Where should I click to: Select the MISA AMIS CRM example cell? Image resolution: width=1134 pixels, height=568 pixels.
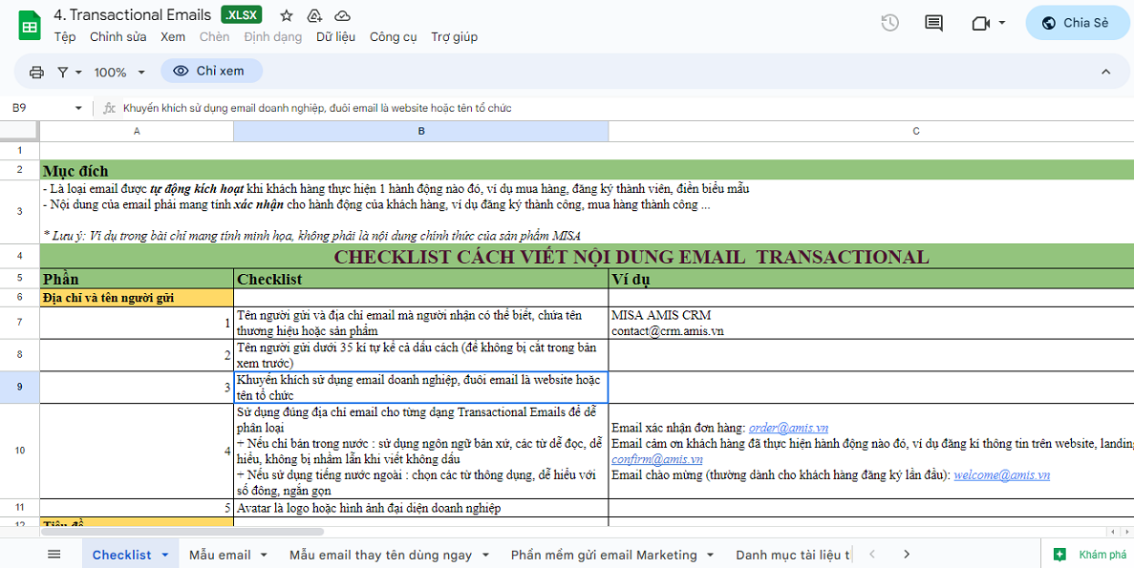coord(871,323)
